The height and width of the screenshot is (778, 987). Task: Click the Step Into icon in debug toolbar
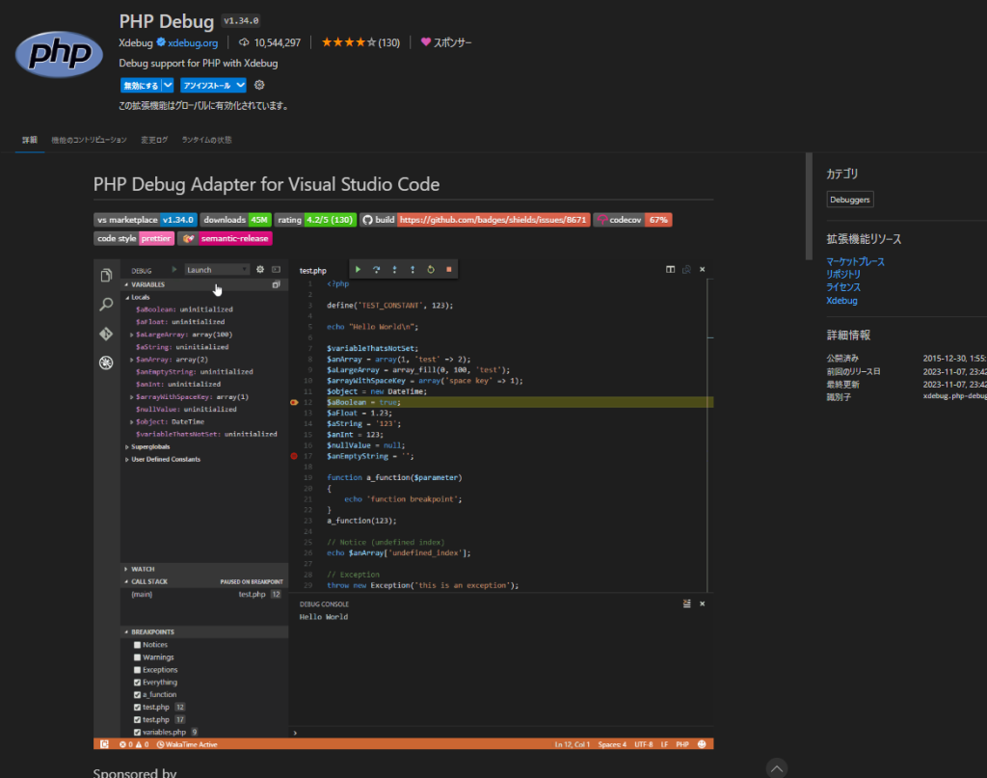pos(394,269)
